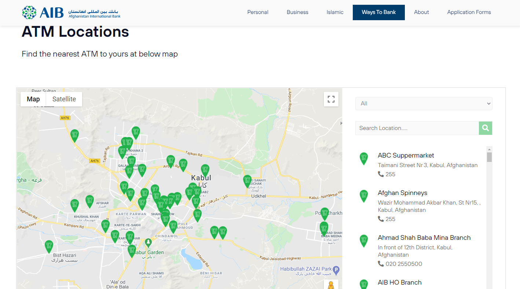Select Afghan Spinneys location entry
Image resolution: width=520 pixels, height=289 pixels.
(402, 193)
